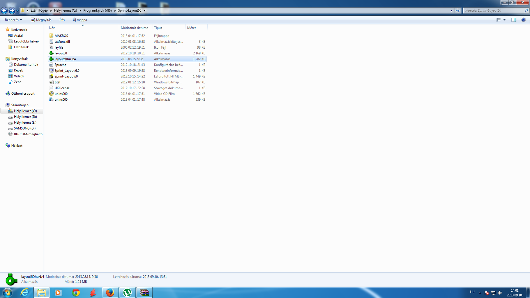Select Hálózat in the navigation pane
Viewport: 530px width, 298px height.
coord(17,146)
